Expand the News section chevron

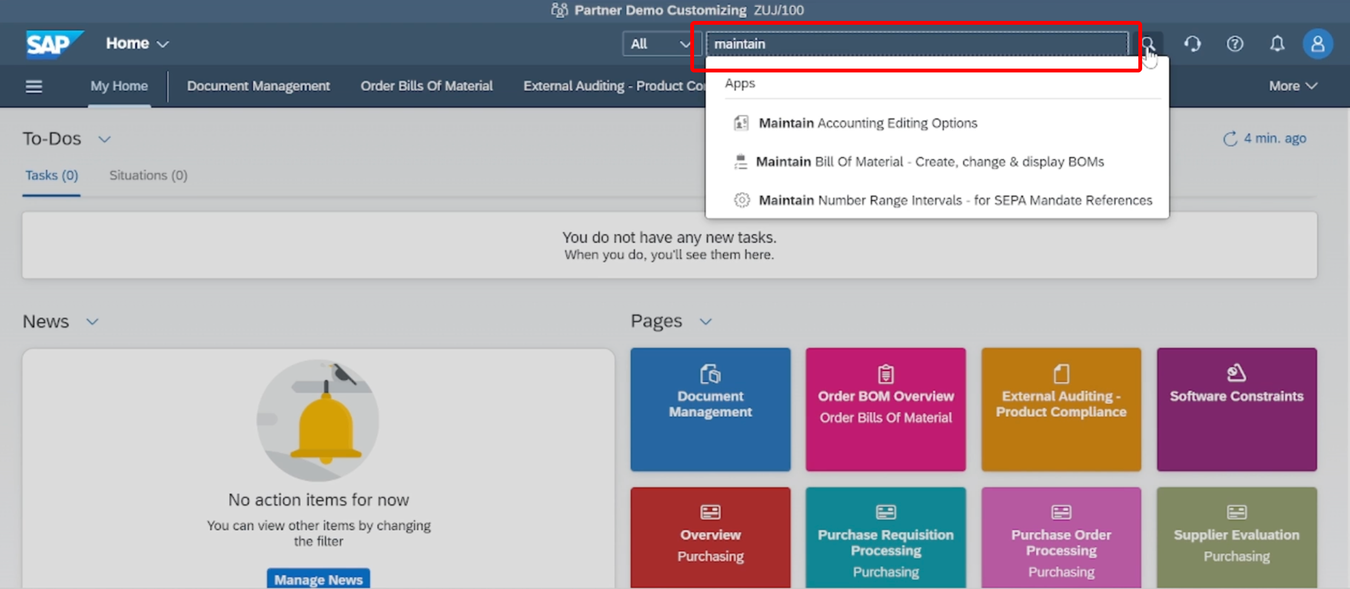pos(92,322)
